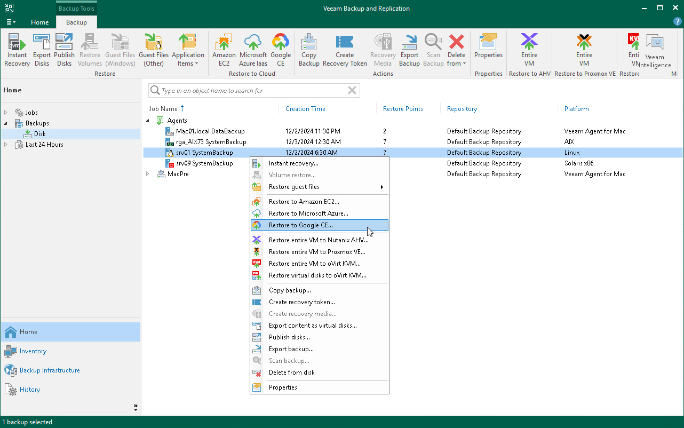Sort by Creation Time column header
The width and height of the screenshot is (684, 428).
305,109
